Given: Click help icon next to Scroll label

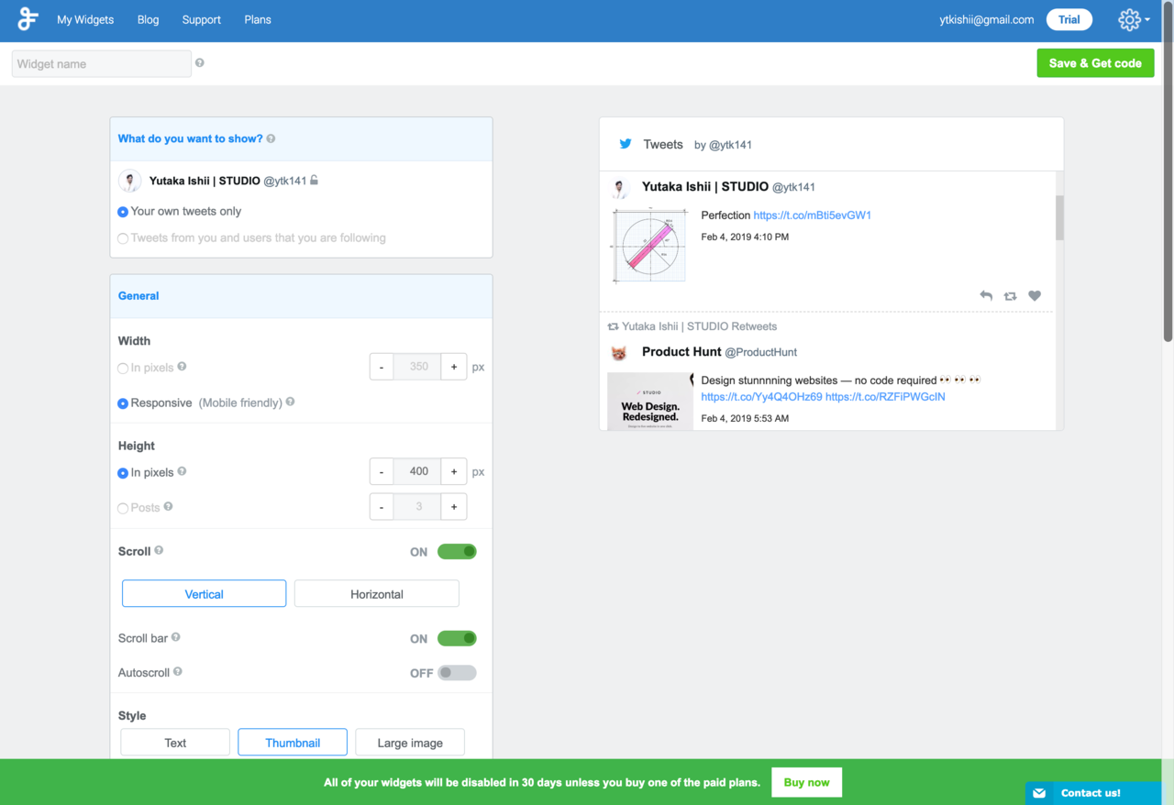Looking at the screenshot, I should pyautogui.click(x=159, y=550).
